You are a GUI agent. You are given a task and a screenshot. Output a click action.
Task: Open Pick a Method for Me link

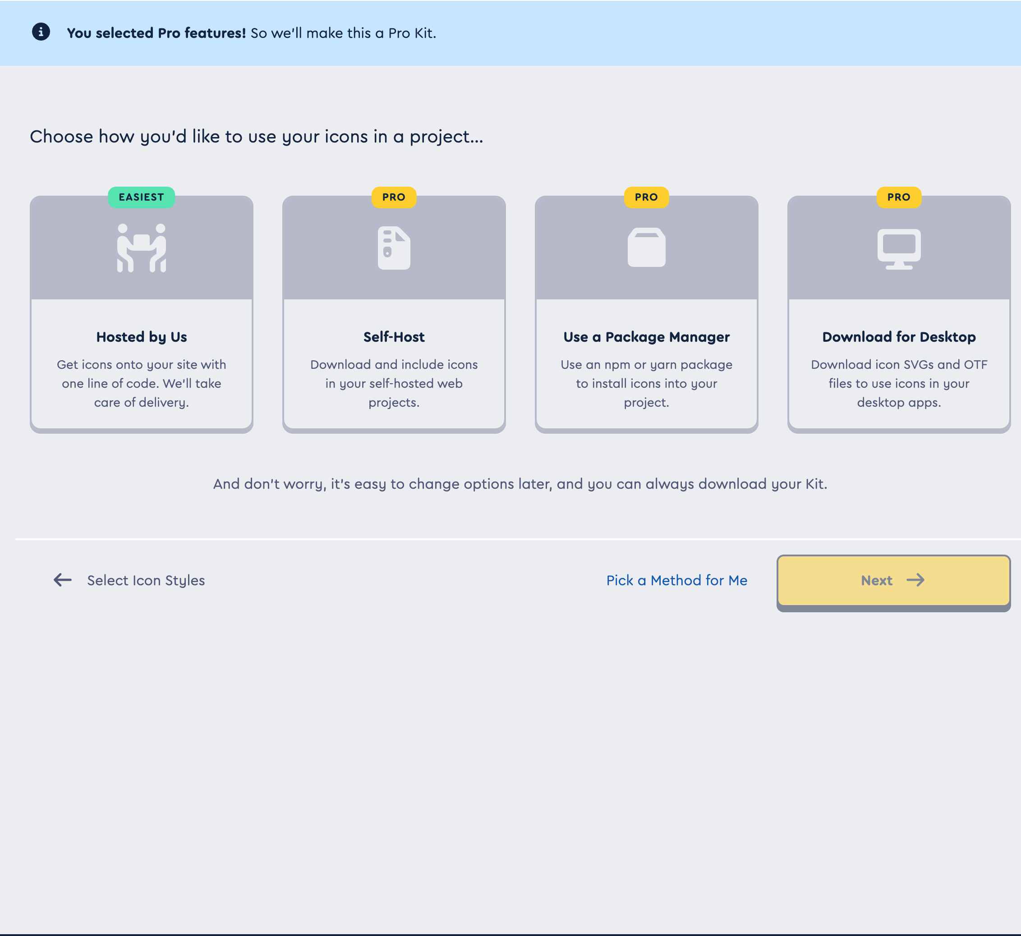click(676, 580)
